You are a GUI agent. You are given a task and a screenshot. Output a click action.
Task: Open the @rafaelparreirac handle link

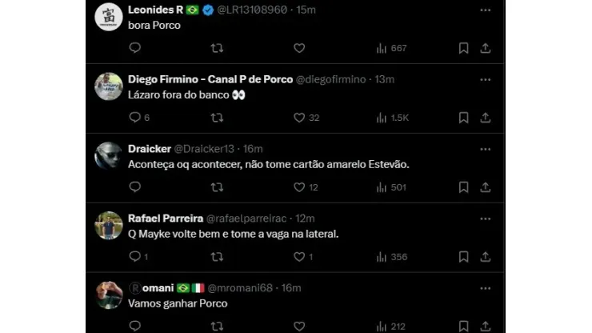point(248,219)
